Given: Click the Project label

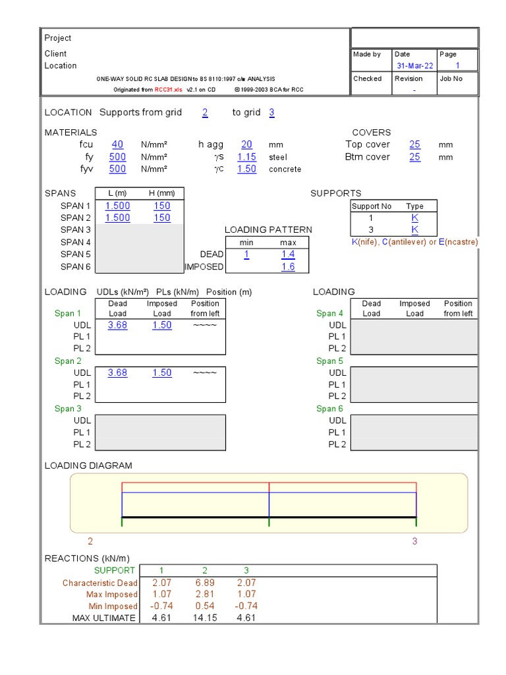Looking at the screenshot, I should [x=58, y=38].
